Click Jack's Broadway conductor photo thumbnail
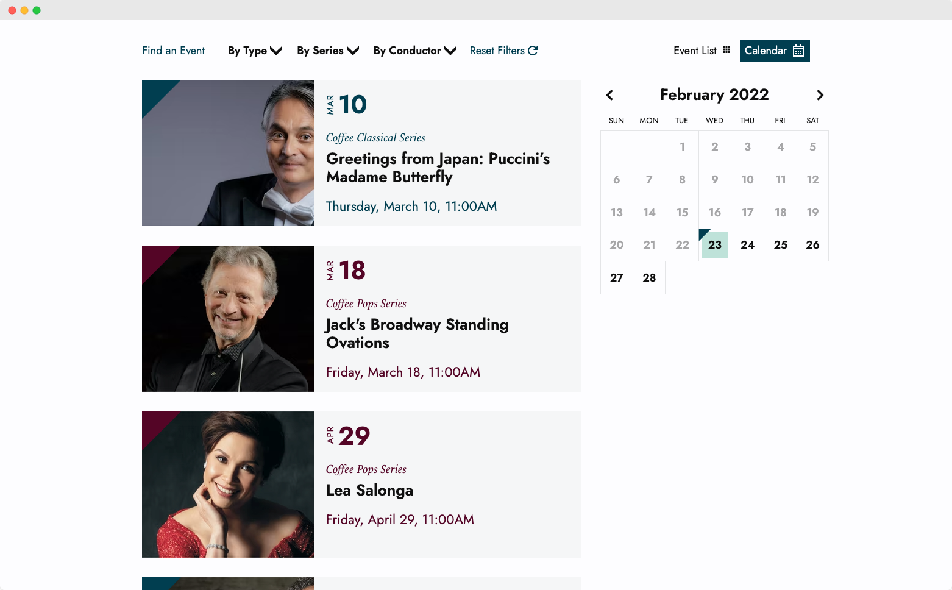Image resolution: width=952 pixels, height=590 pixels. tap(228, 319)
